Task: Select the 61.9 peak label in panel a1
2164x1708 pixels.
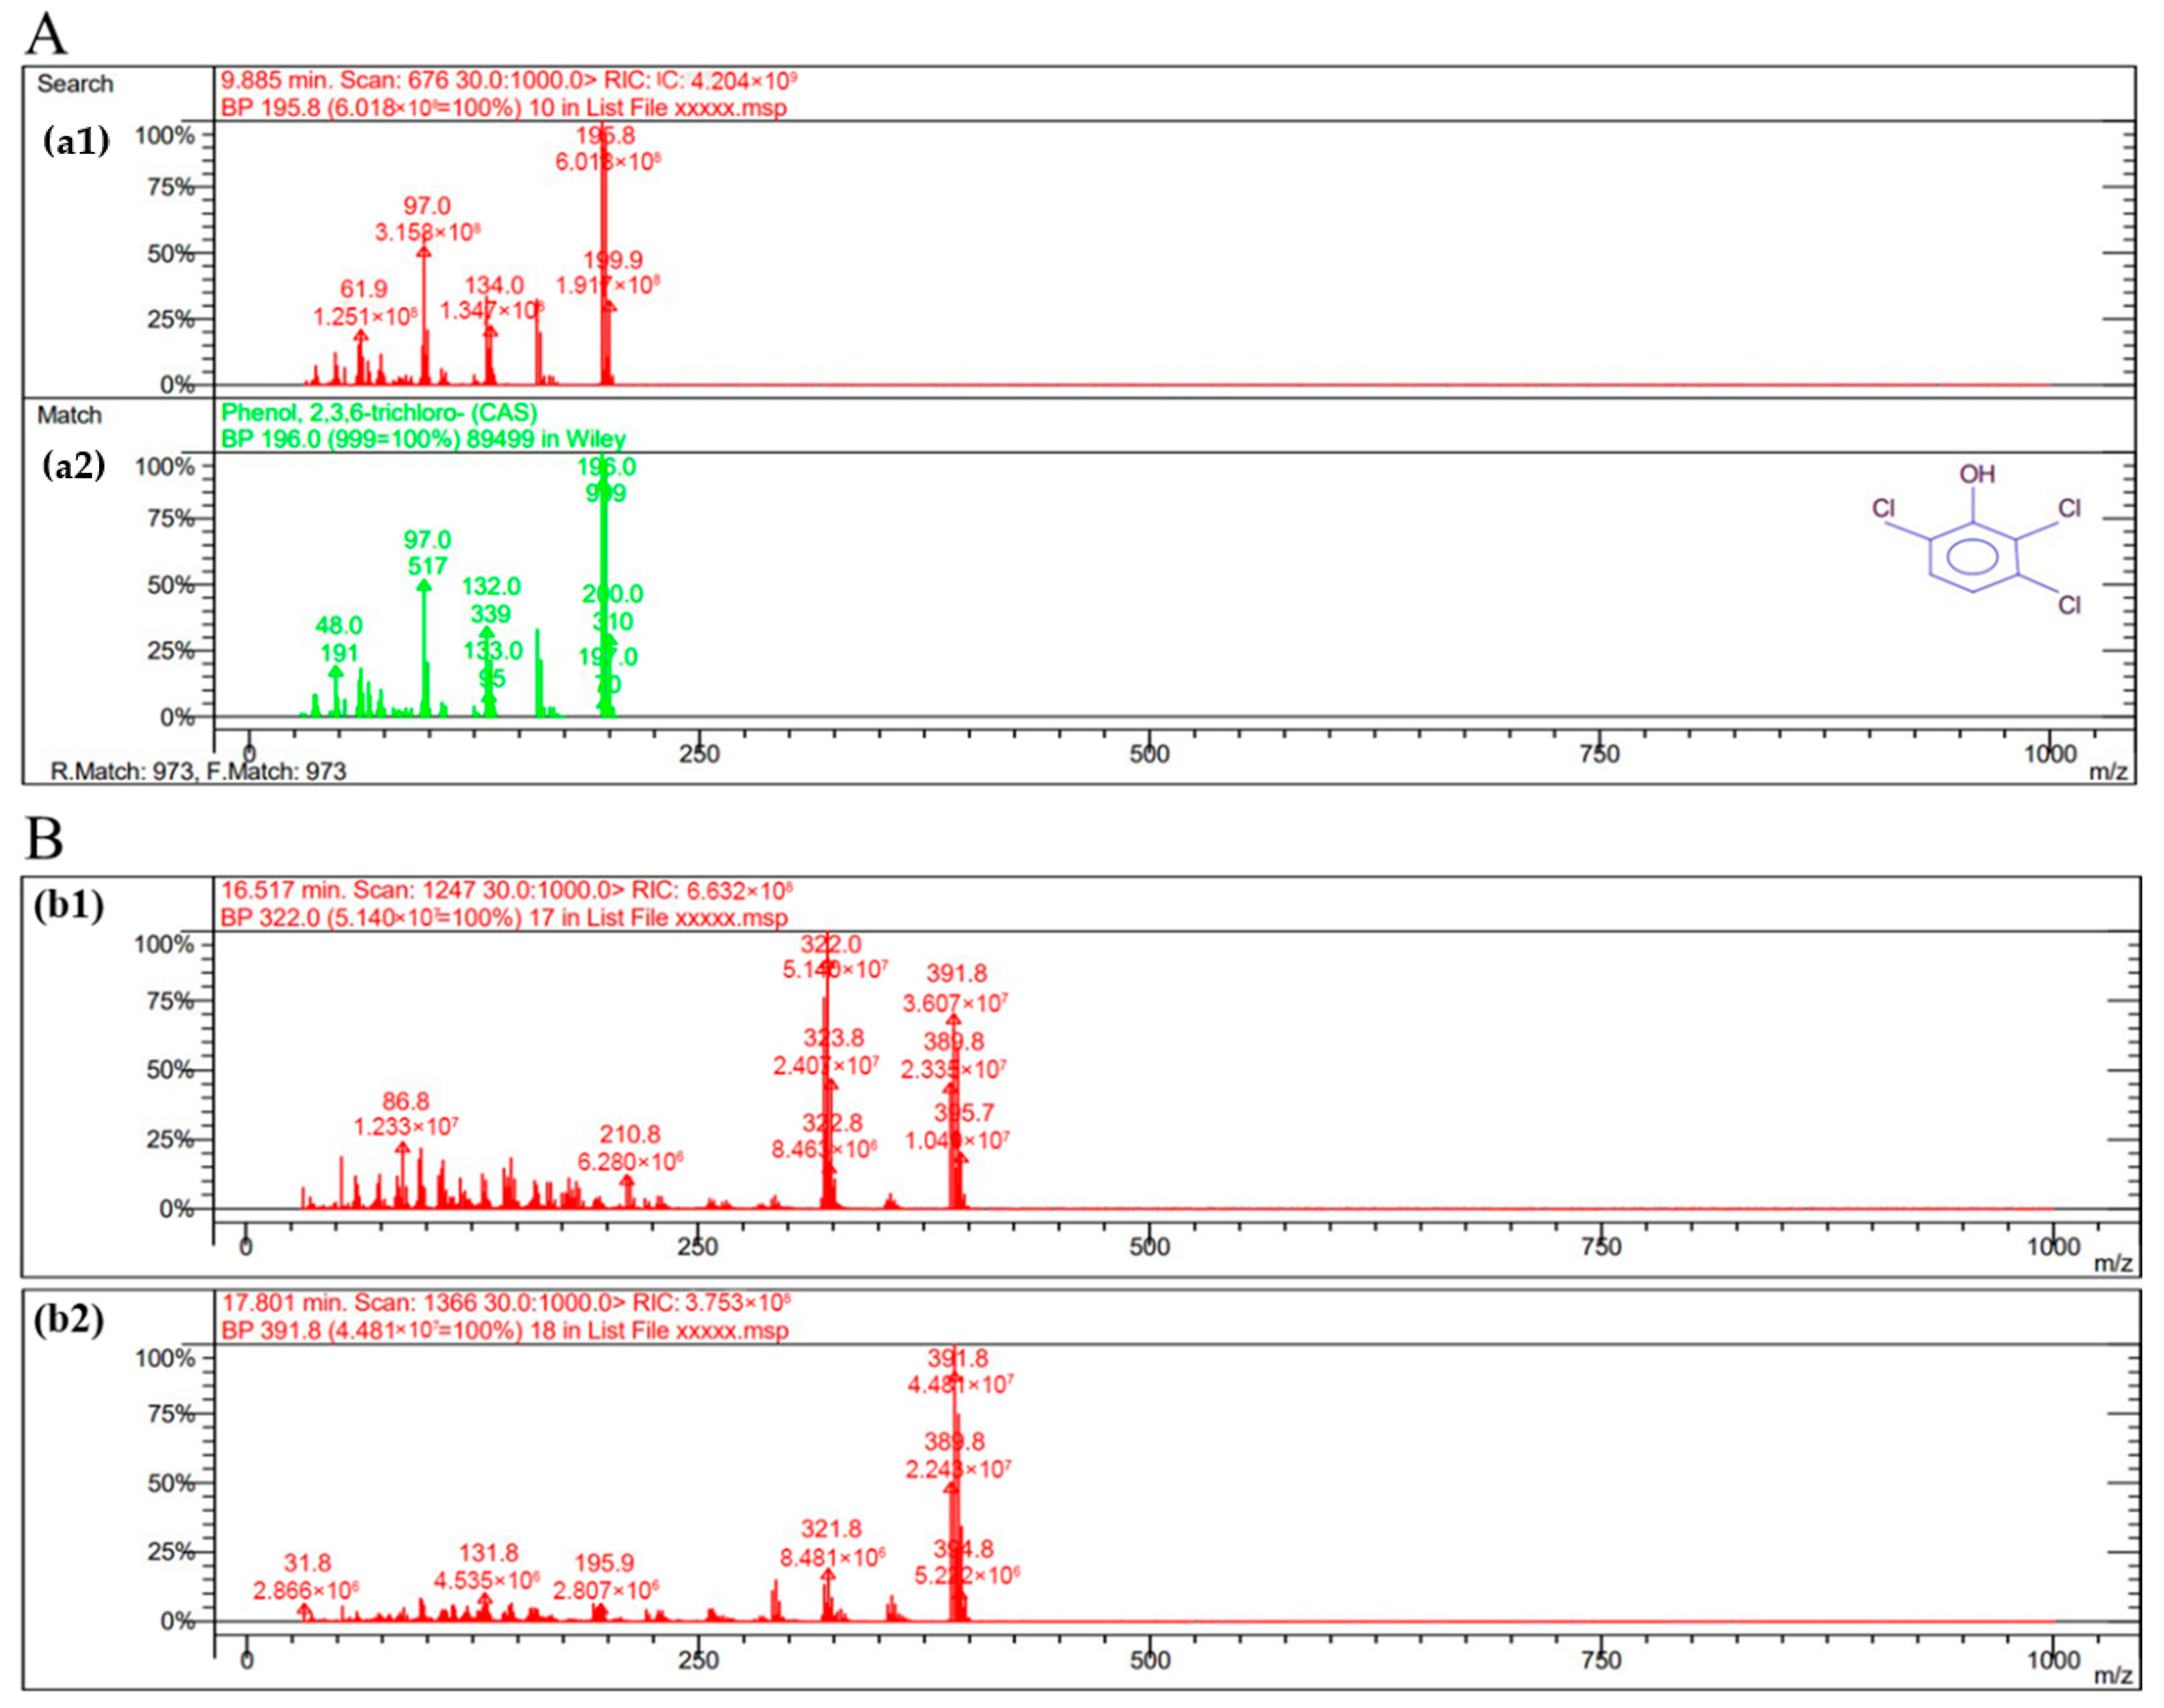Action: click(363, 290)
